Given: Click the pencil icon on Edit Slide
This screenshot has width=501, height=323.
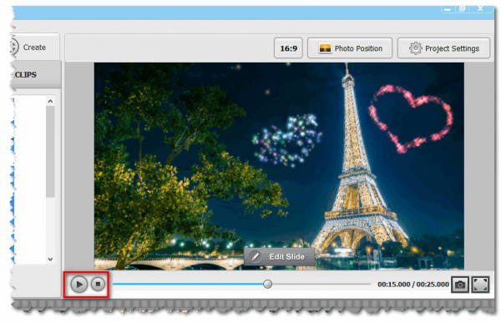Looking at the screenshot, I should coord(256,256).
